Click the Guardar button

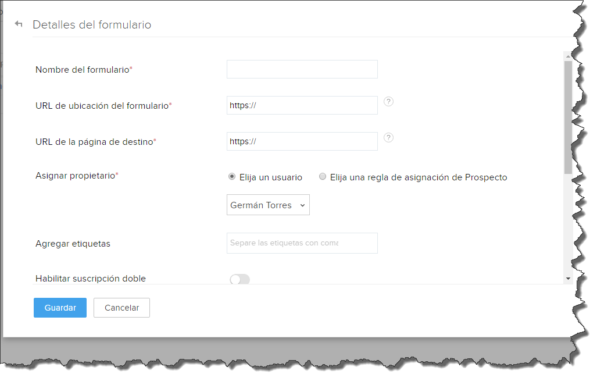[x=60, y=308]
